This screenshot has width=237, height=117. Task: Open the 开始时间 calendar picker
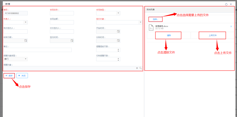118,31
